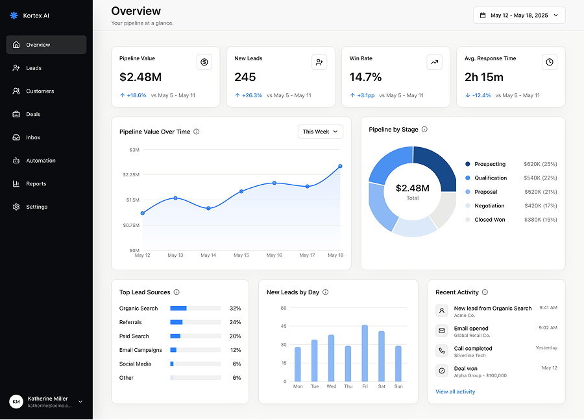
Task: Open the This Week dropdown on the chart
Action: (x=321, y=132)
